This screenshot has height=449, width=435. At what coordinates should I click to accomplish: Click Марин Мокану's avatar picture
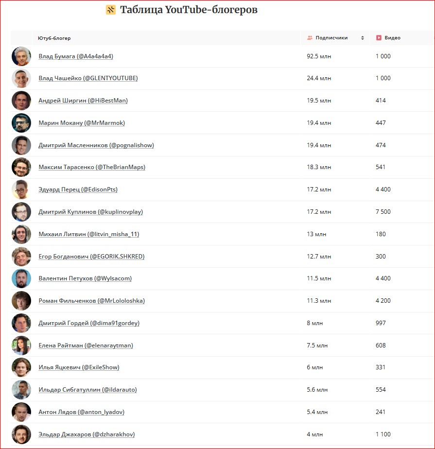21,123
